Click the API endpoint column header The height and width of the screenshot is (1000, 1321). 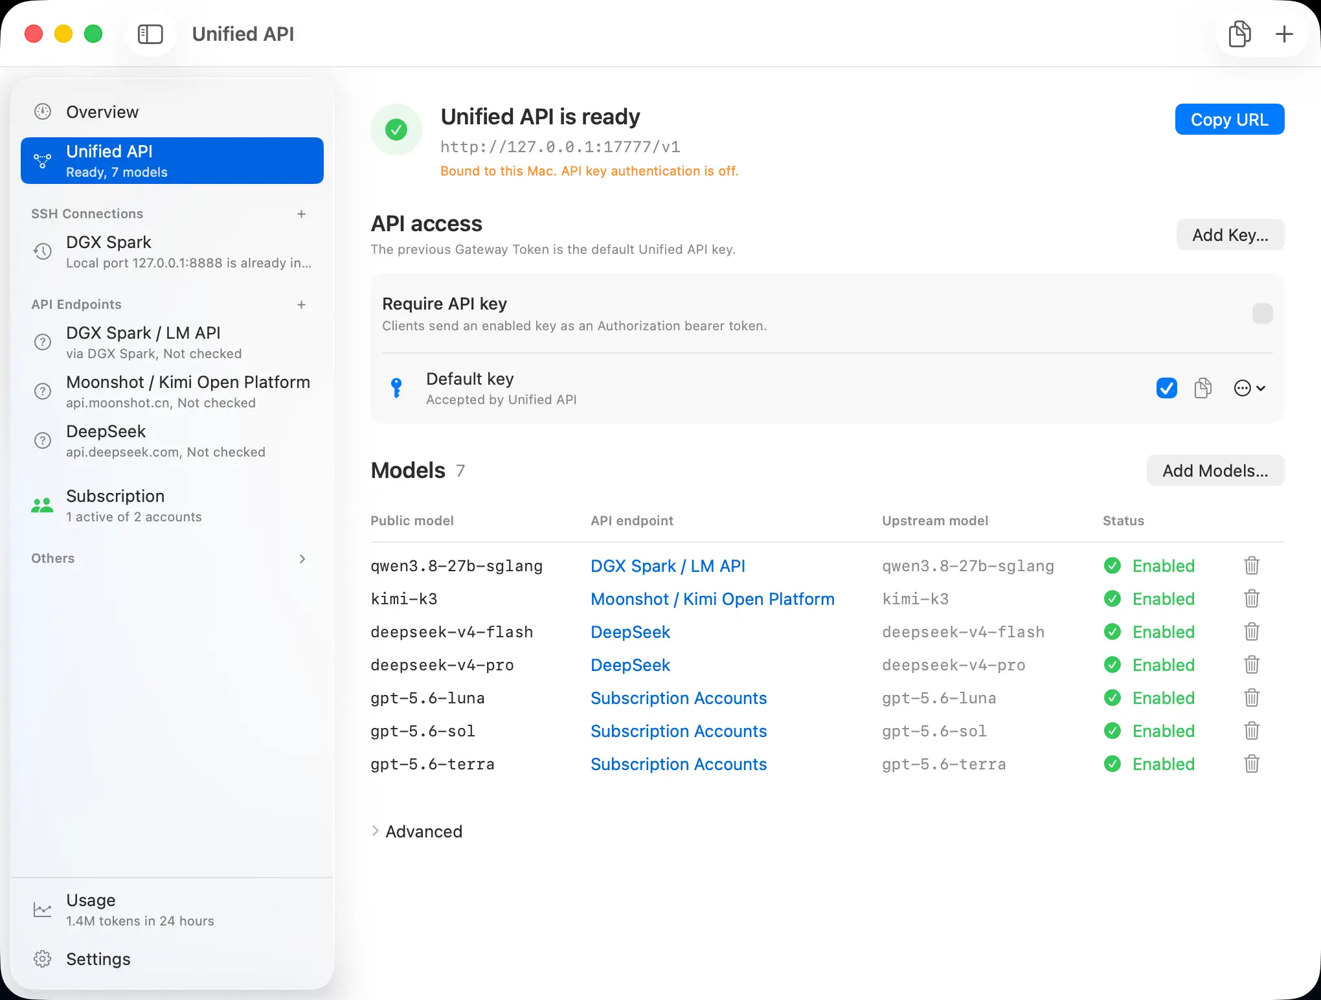632,521
